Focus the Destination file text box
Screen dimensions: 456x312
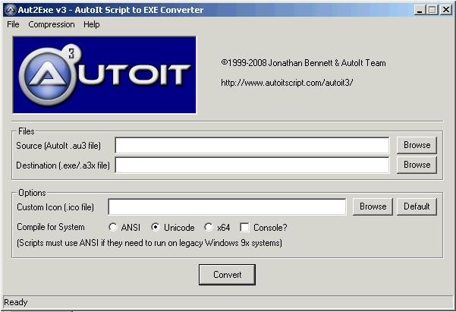[x=252, y=165]
